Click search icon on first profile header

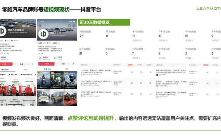(28, 22)
